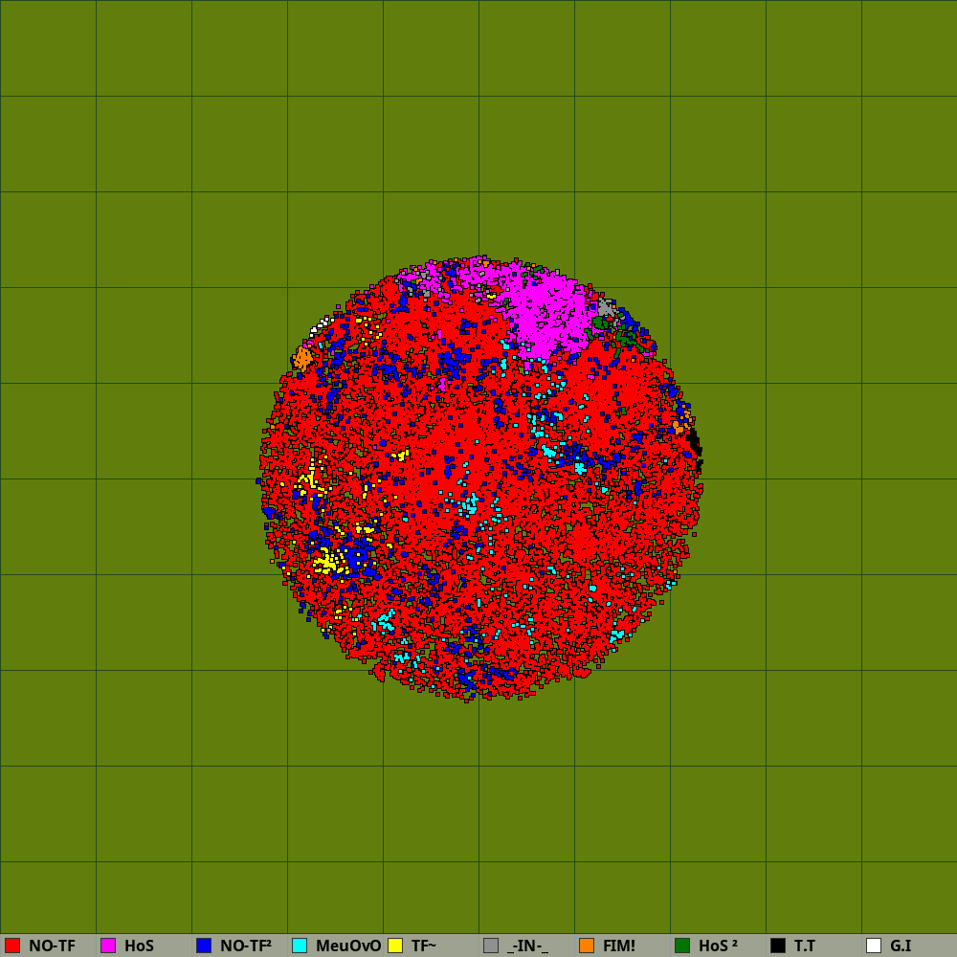
Task: Click the green HoS ² legend swatch
Action: [682, 946]
